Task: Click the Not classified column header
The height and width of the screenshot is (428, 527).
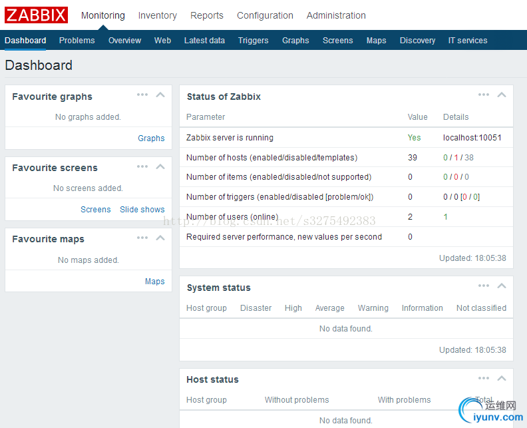Action: tap(481, 308)
